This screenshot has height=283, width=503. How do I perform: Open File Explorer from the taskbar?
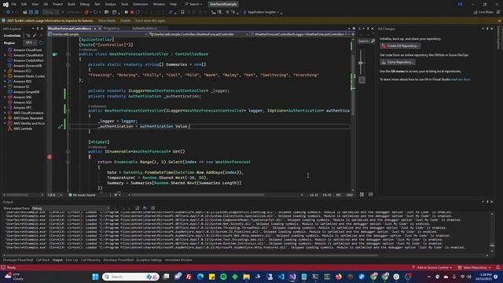coord(246,277)
